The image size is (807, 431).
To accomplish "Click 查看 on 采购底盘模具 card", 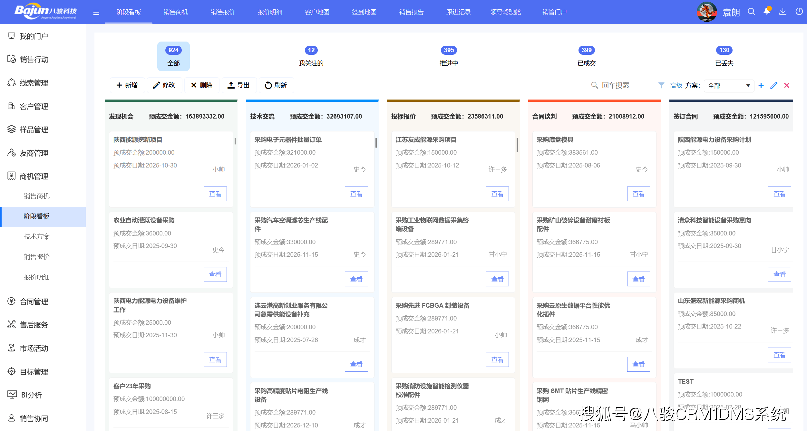I will tap(638, 194).
